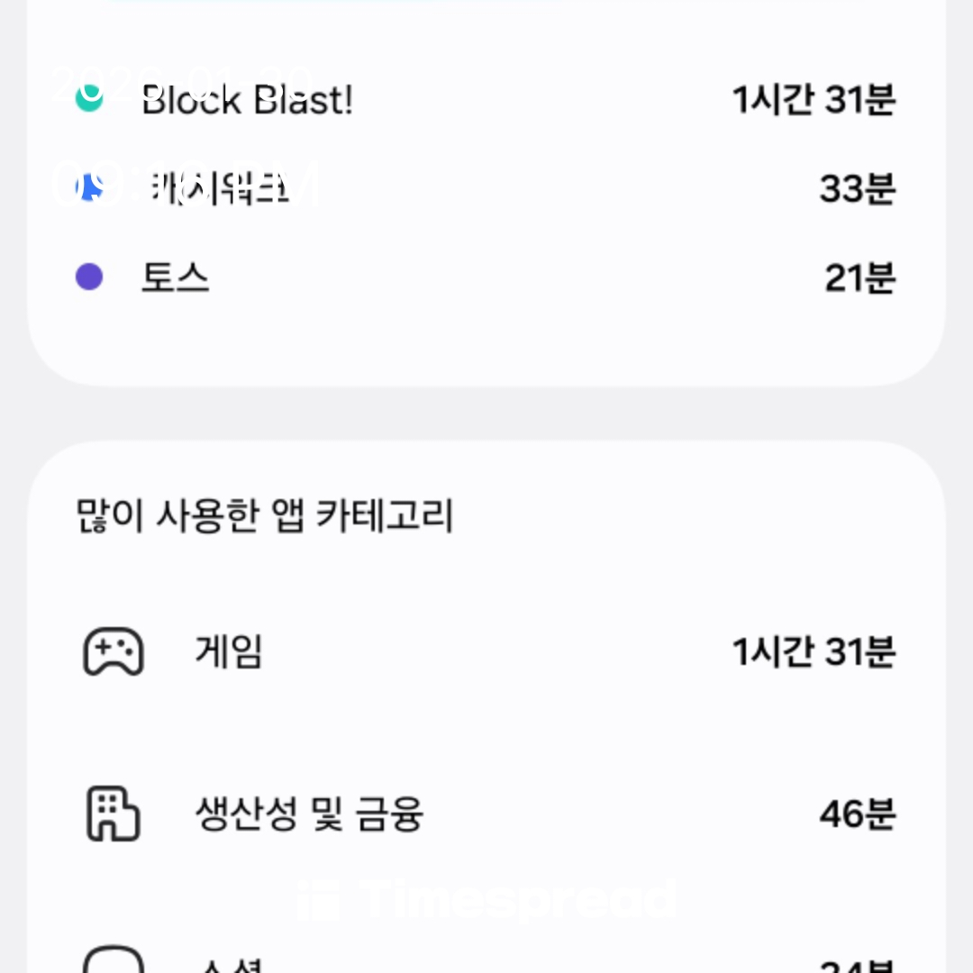Click the 46분 category duration
The width and height of the screenshot is (973, 973).
[857, 814]
